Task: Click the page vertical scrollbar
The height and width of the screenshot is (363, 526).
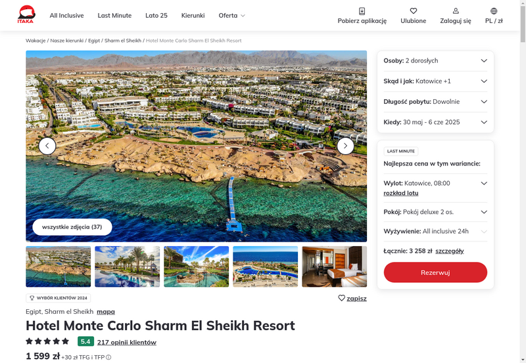Action: point(523,181)
